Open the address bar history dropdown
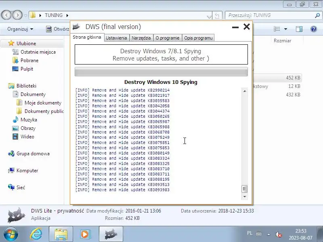This screenshot has height=242, width=323. pos(209,17)
